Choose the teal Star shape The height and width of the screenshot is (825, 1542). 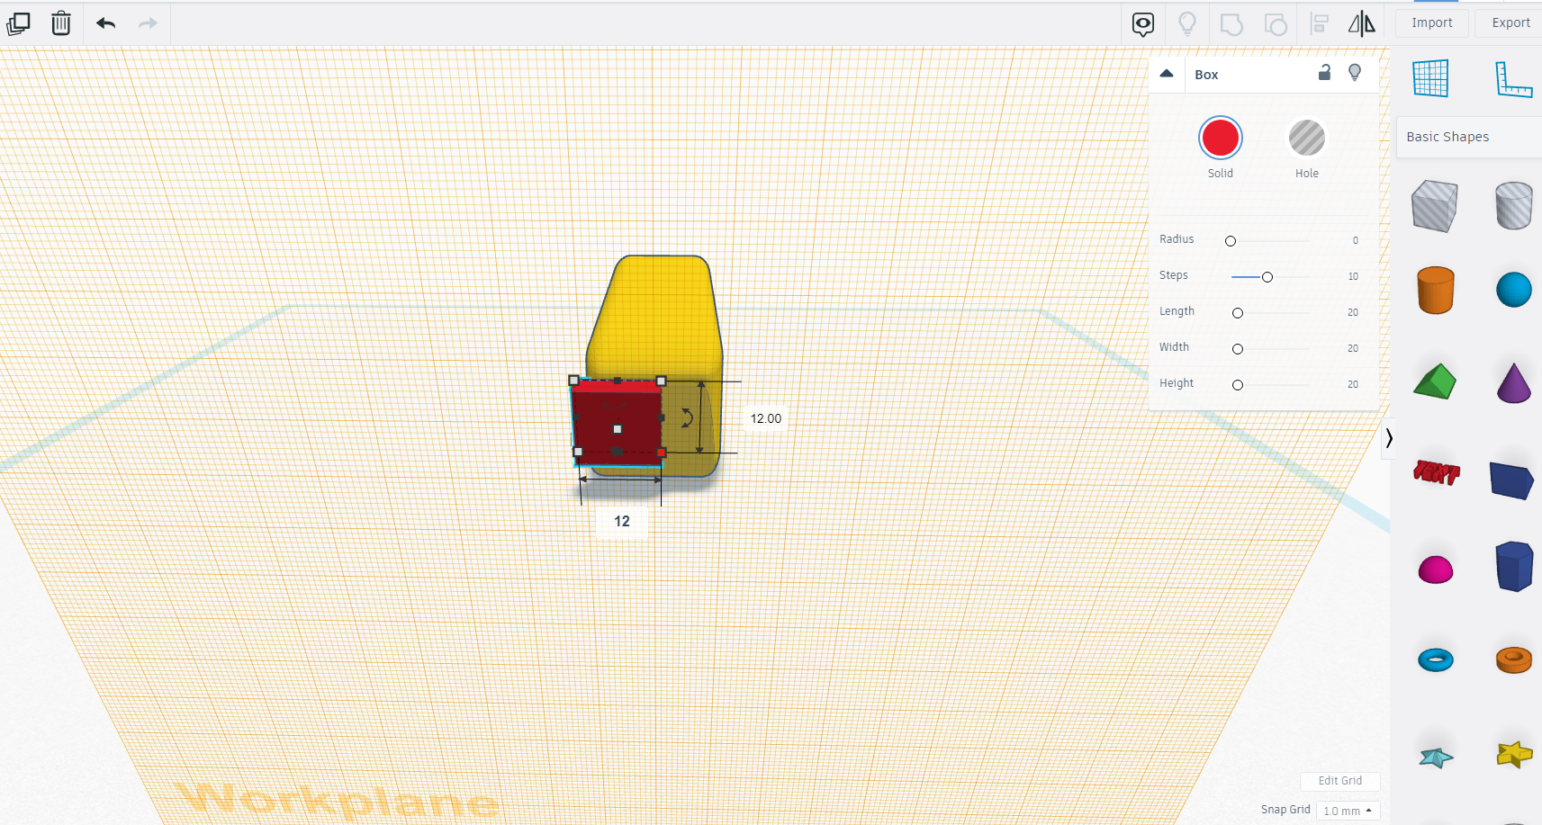[1436, 758]
